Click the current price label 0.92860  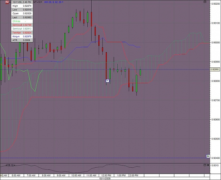pyautogui.click(x=215, y=70)
